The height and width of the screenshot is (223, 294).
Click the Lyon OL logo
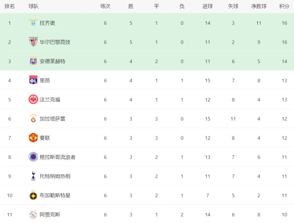coord(33,80)
